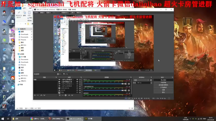Move the scene down with the arrow icon
Screen dimensions: 216x121
click(x=44, y=95)
